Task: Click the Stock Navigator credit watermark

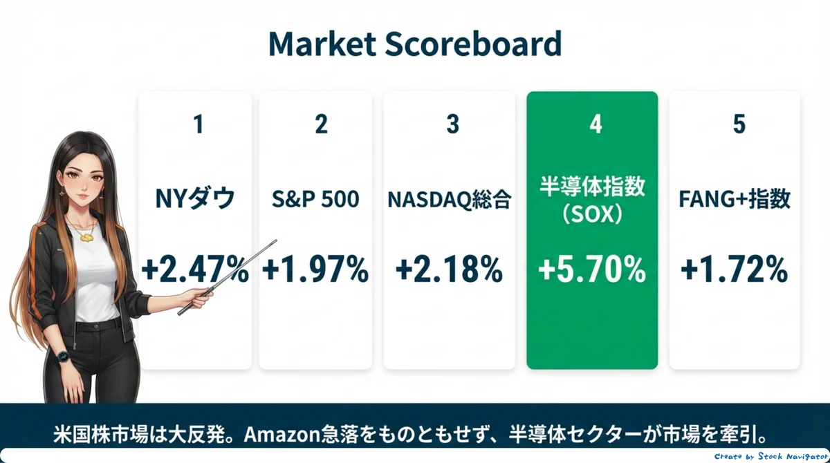Action: coord(771,456)
